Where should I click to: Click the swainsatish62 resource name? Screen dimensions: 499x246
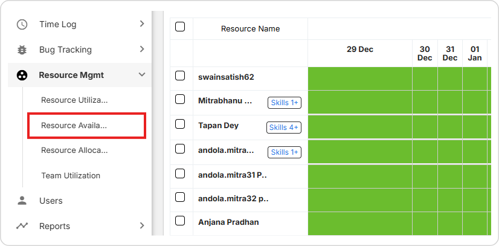point(226,77)
